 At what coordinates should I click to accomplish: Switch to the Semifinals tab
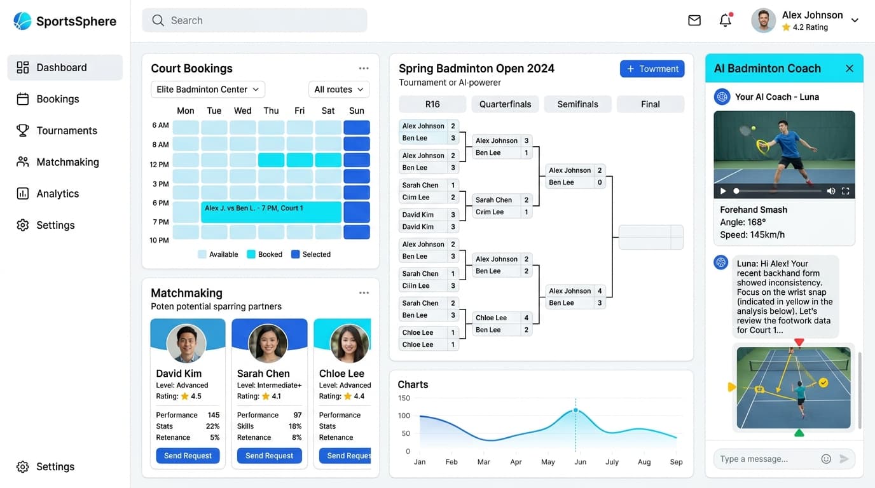click(578, 104)
